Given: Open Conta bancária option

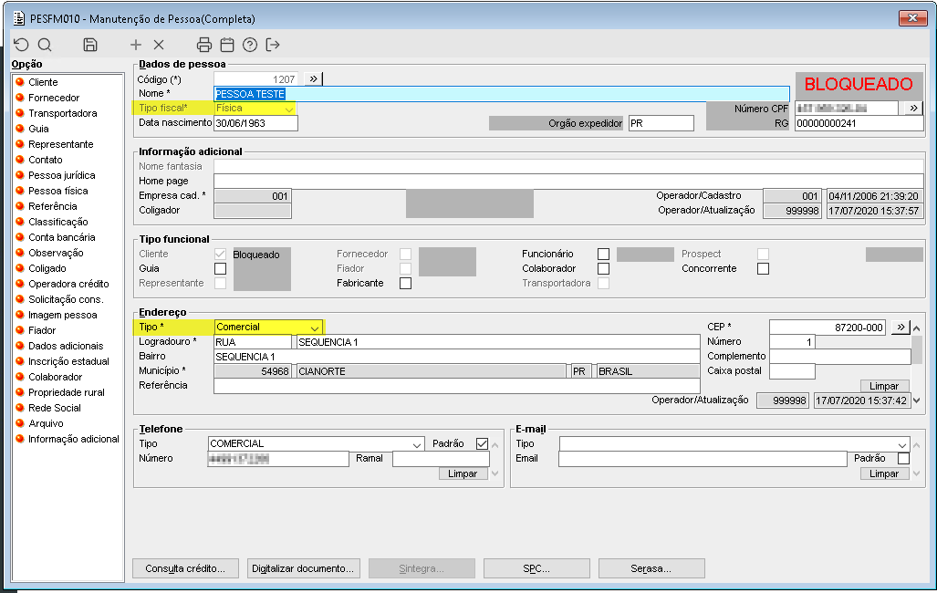Looking at the screenshot, I should (x=61, y=237).
